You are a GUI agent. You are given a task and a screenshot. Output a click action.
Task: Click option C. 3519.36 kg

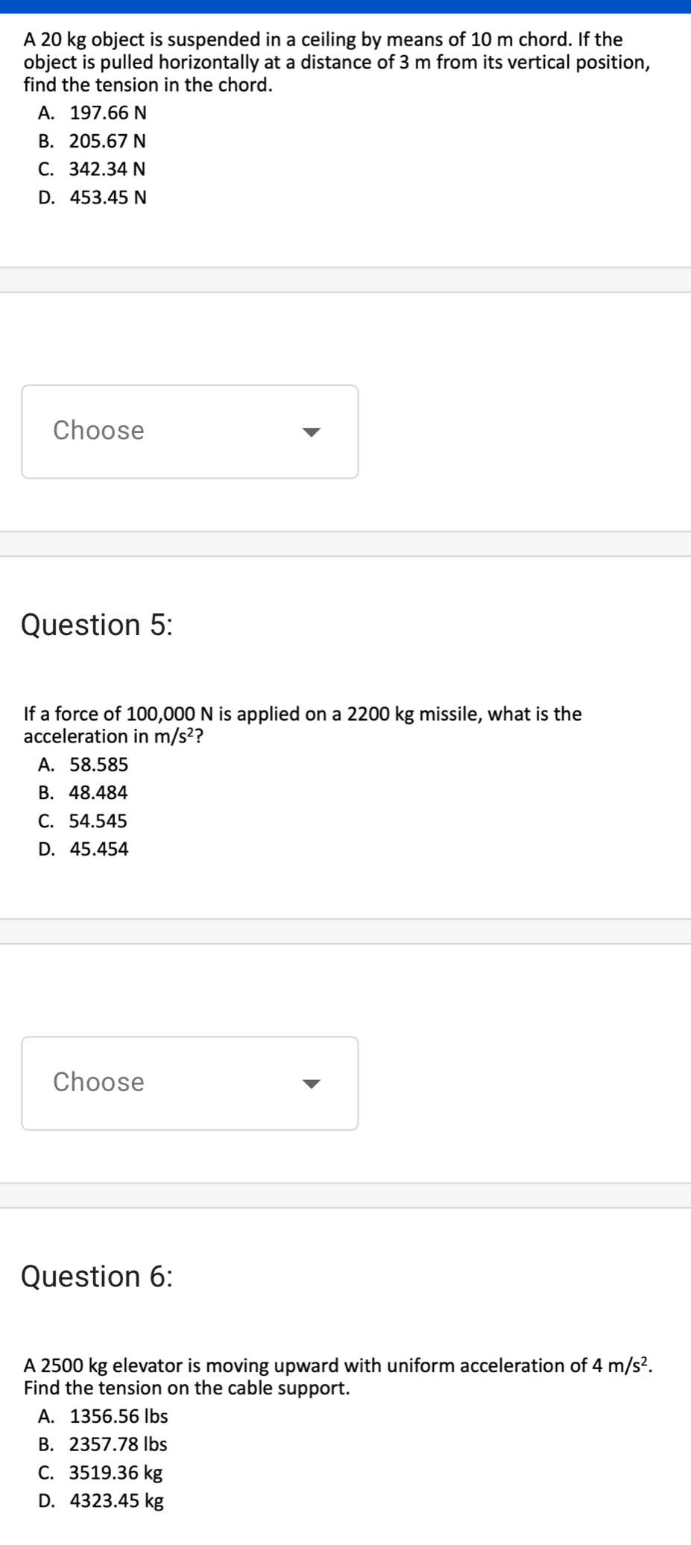[x=101, y=1472]
